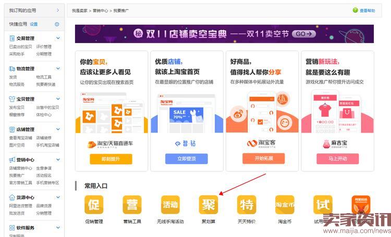
Task: Click the 即刻提升 button
Action: (111, 159)
